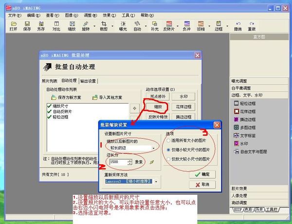This screenshot has height=224, width=292.
Task: Select the 裁剪 crop tool icon
Action: click(103, 25)
